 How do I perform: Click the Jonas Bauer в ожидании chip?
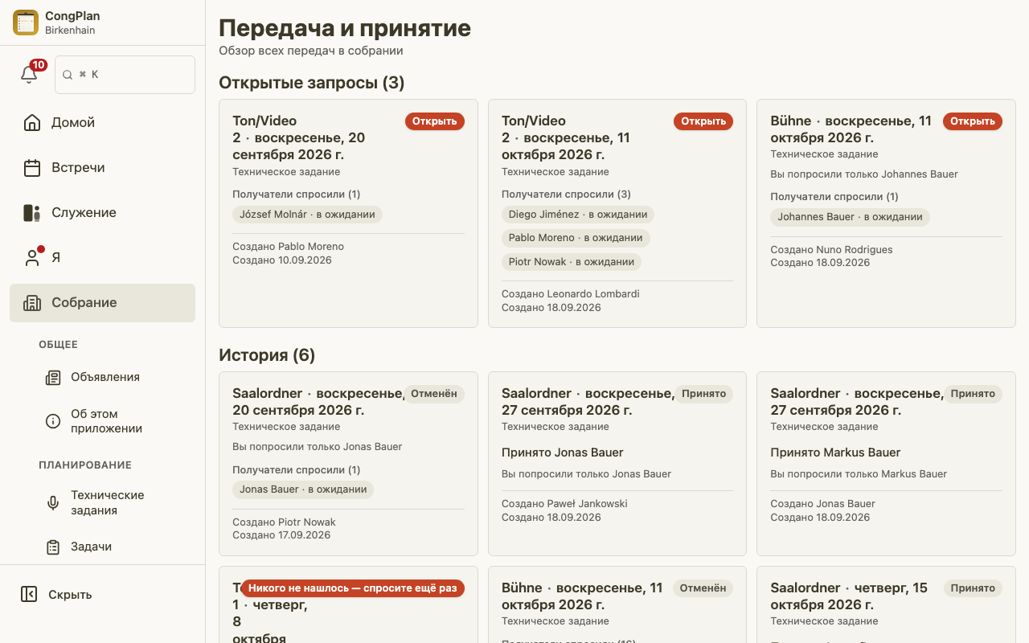pyautogui.click(x=303, y=489)
